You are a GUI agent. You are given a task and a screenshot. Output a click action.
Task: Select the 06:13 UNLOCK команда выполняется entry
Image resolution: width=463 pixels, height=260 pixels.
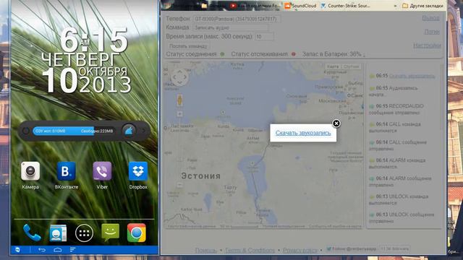tap(399, 199)
